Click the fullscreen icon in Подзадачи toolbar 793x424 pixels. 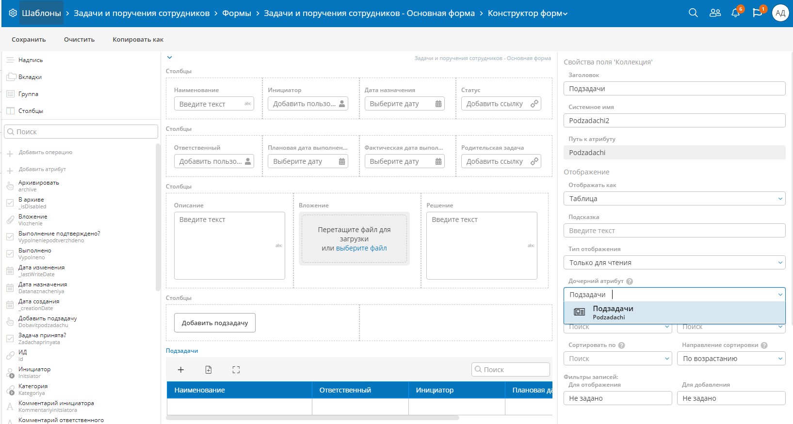[x=236, y=370]
